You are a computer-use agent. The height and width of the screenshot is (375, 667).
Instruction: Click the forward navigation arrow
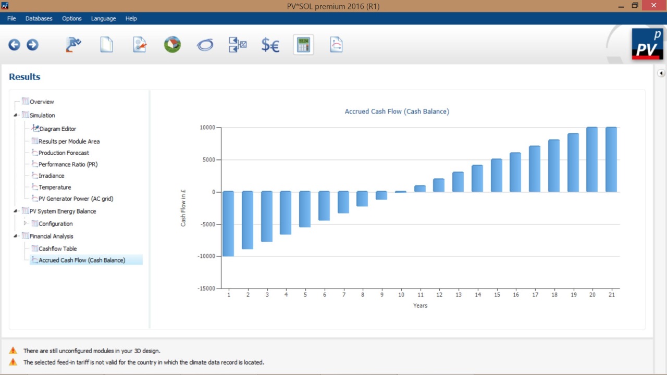click(x=32, y=45)
